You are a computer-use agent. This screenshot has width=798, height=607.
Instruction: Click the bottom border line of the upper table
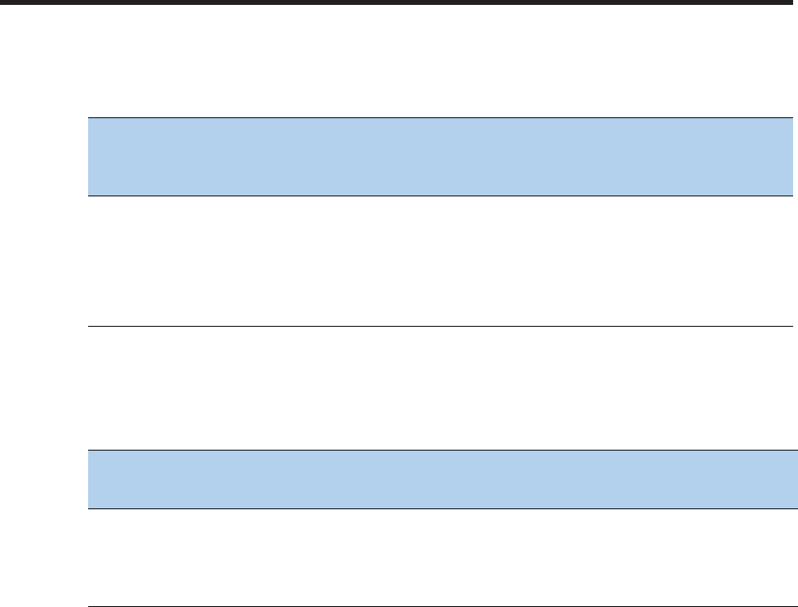440,327
